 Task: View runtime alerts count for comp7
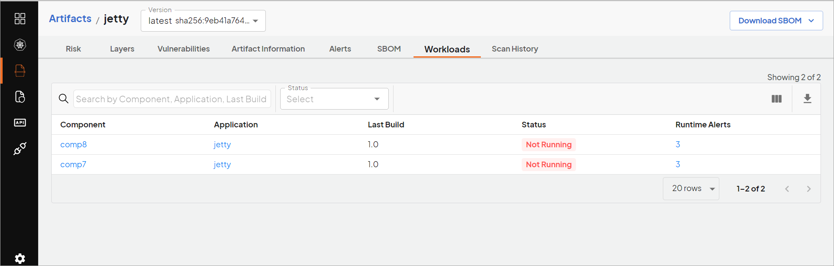pyautogui.click(x=678, y=165)
